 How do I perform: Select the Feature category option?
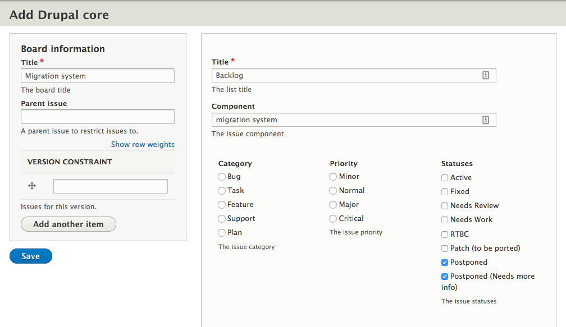pyautogui.click(x=222, y=205)
